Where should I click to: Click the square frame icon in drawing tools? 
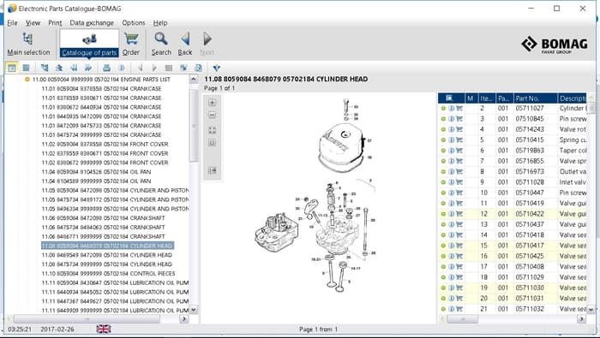point(213,143)
